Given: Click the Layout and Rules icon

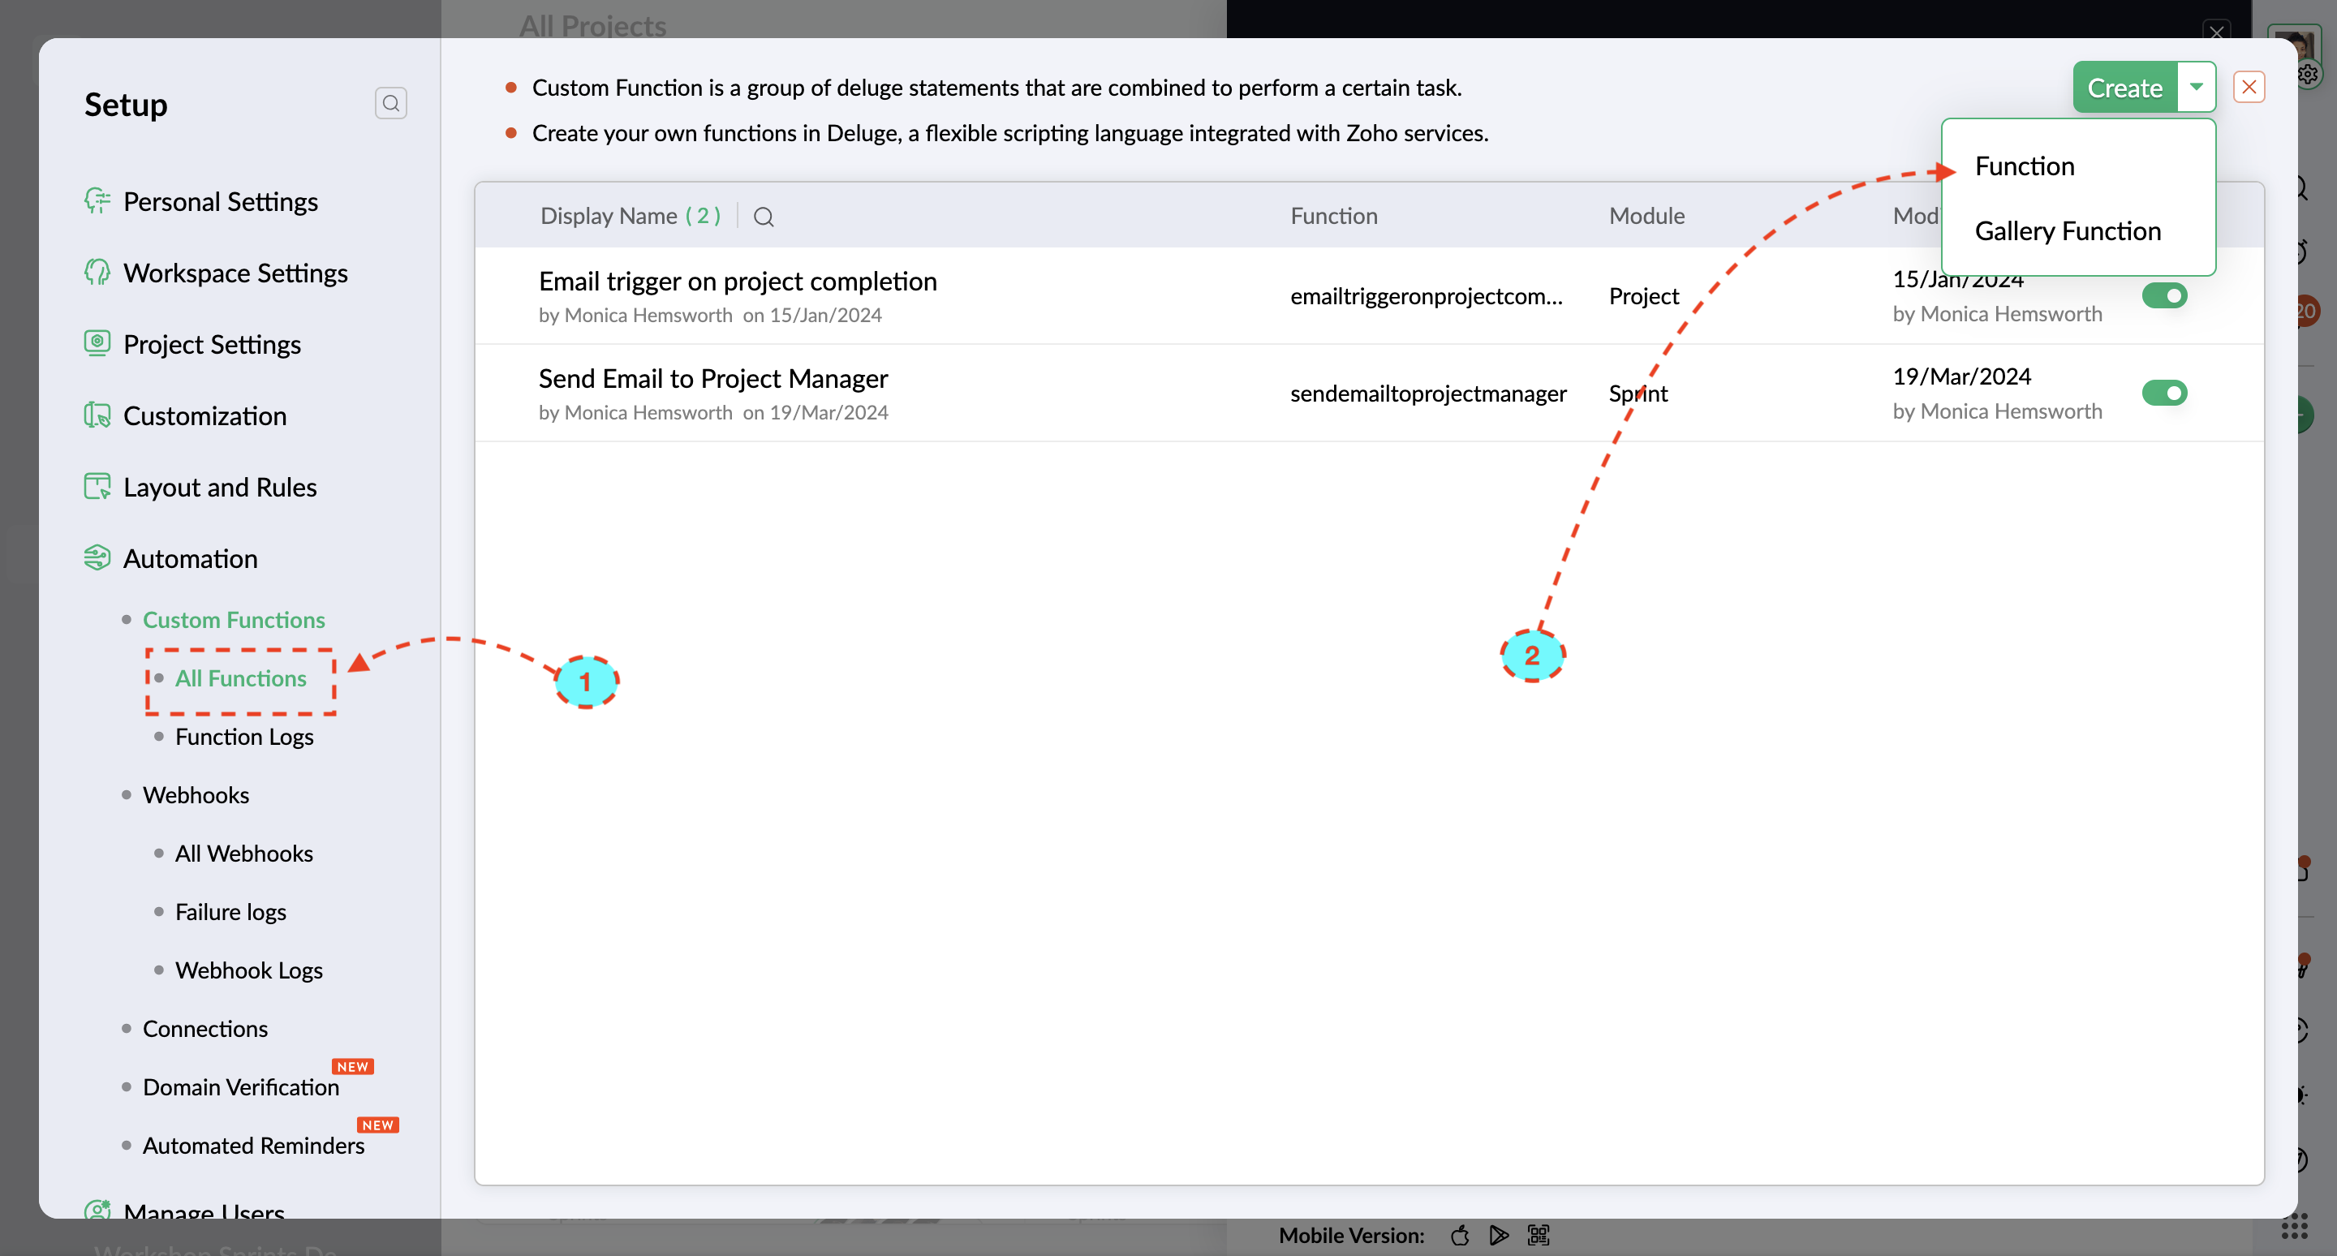Looking at the screenshot, I should pos(97,487).
